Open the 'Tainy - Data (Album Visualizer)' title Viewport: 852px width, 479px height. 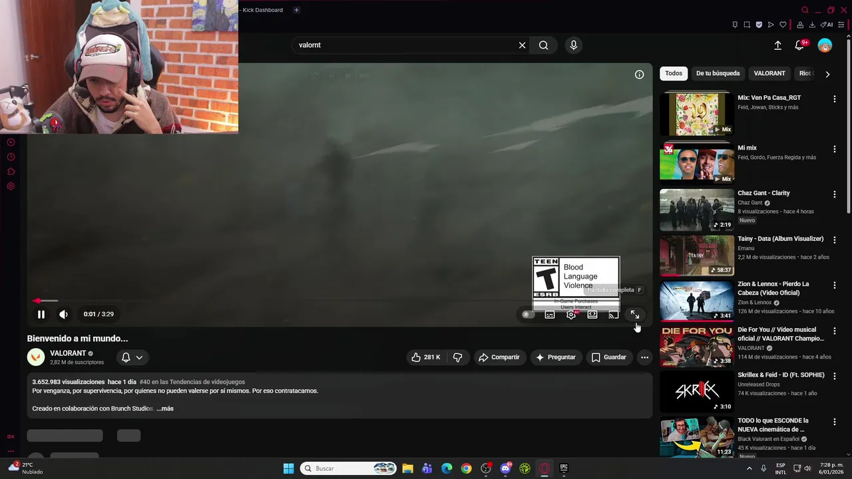point(780,239)
